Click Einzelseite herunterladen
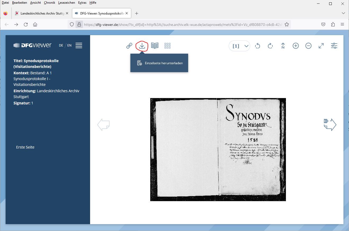Screen dimensions: 349x231 pyautogui.click(x=164, y=63)
